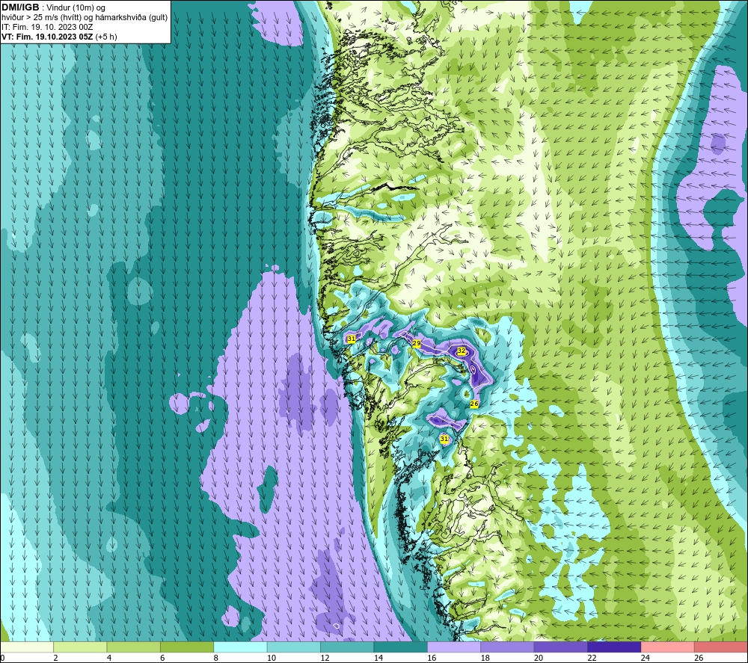Click the 8–10 m/s light cyan swatch
Image resolution: width=748 pixels, height=663 pixels.
click(240, 647)
